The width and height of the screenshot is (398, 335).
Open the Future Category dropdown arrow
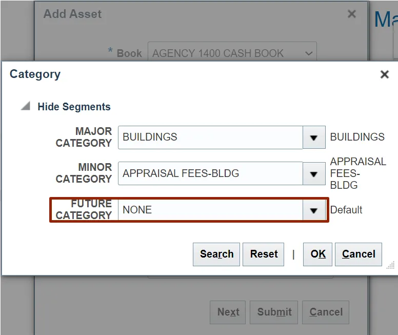point(314,210)
